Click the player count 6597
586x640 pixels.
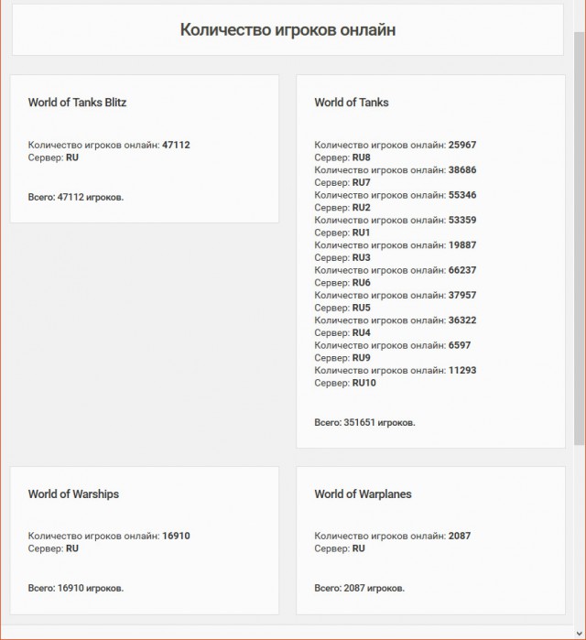[460, 345]
